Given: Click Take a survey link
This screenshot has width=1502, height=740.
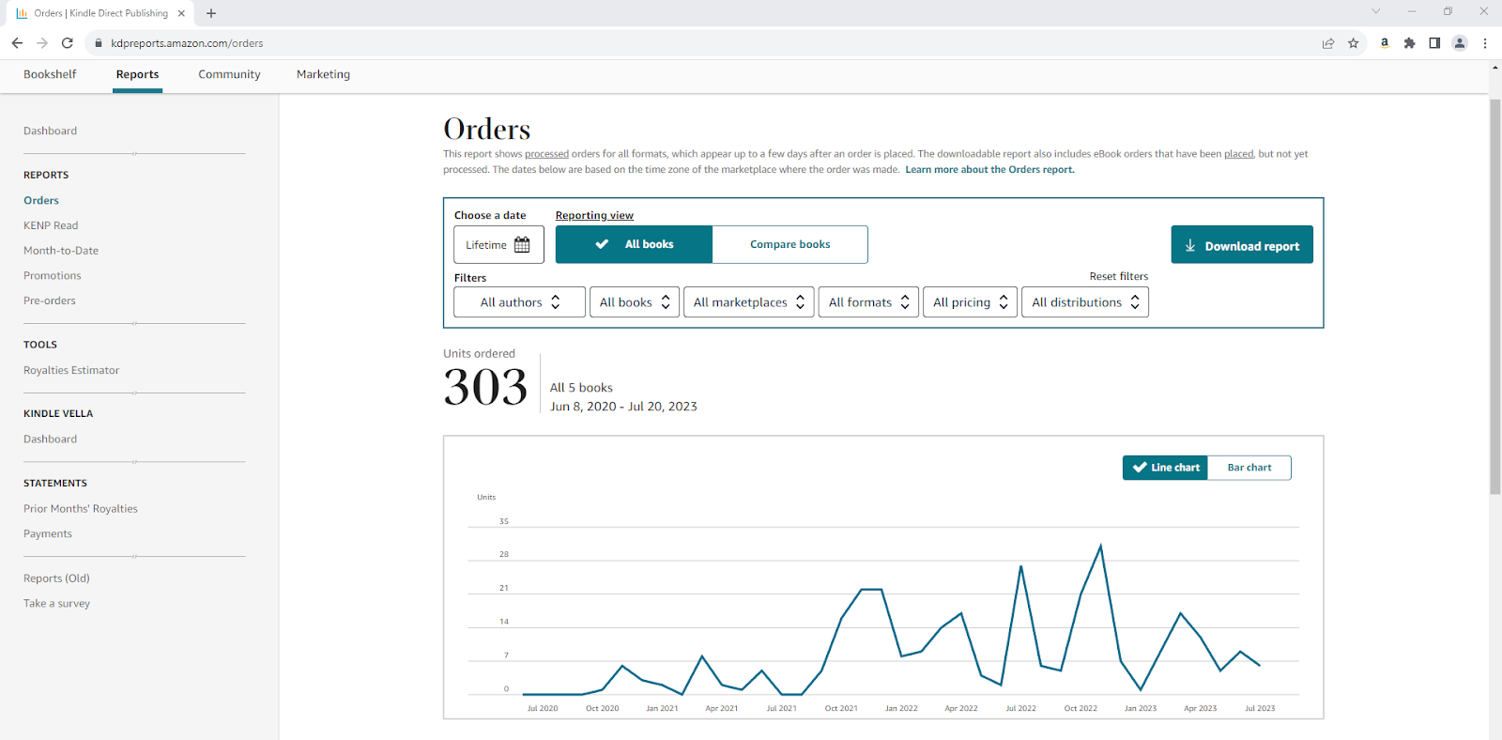Looking at the screenshot, I should coord(56,603).
